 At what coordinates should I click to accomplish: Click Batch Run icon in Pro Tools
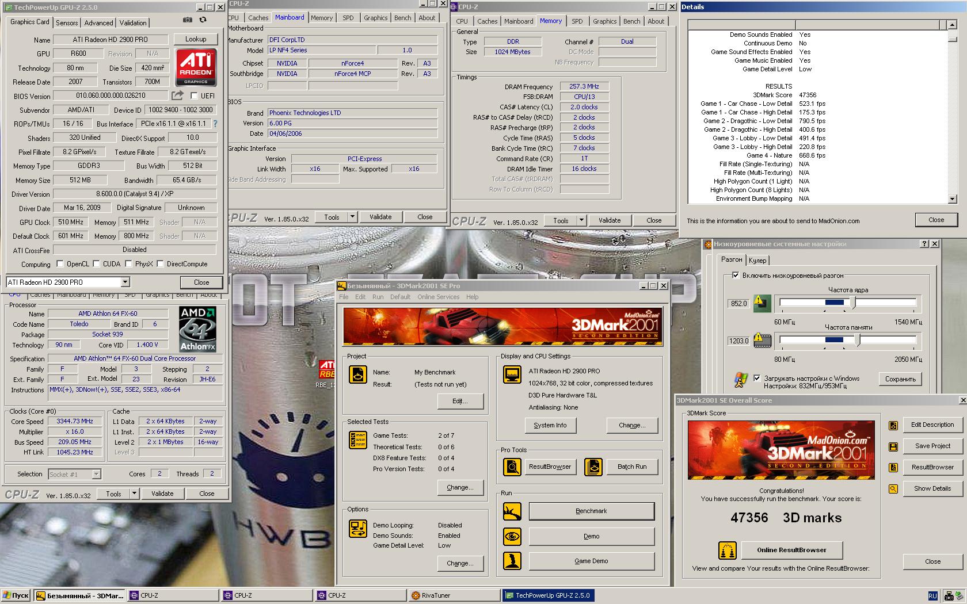coord(593,467)
